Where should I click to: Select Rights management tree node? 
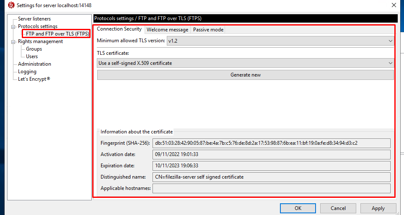tap(40, 41)
